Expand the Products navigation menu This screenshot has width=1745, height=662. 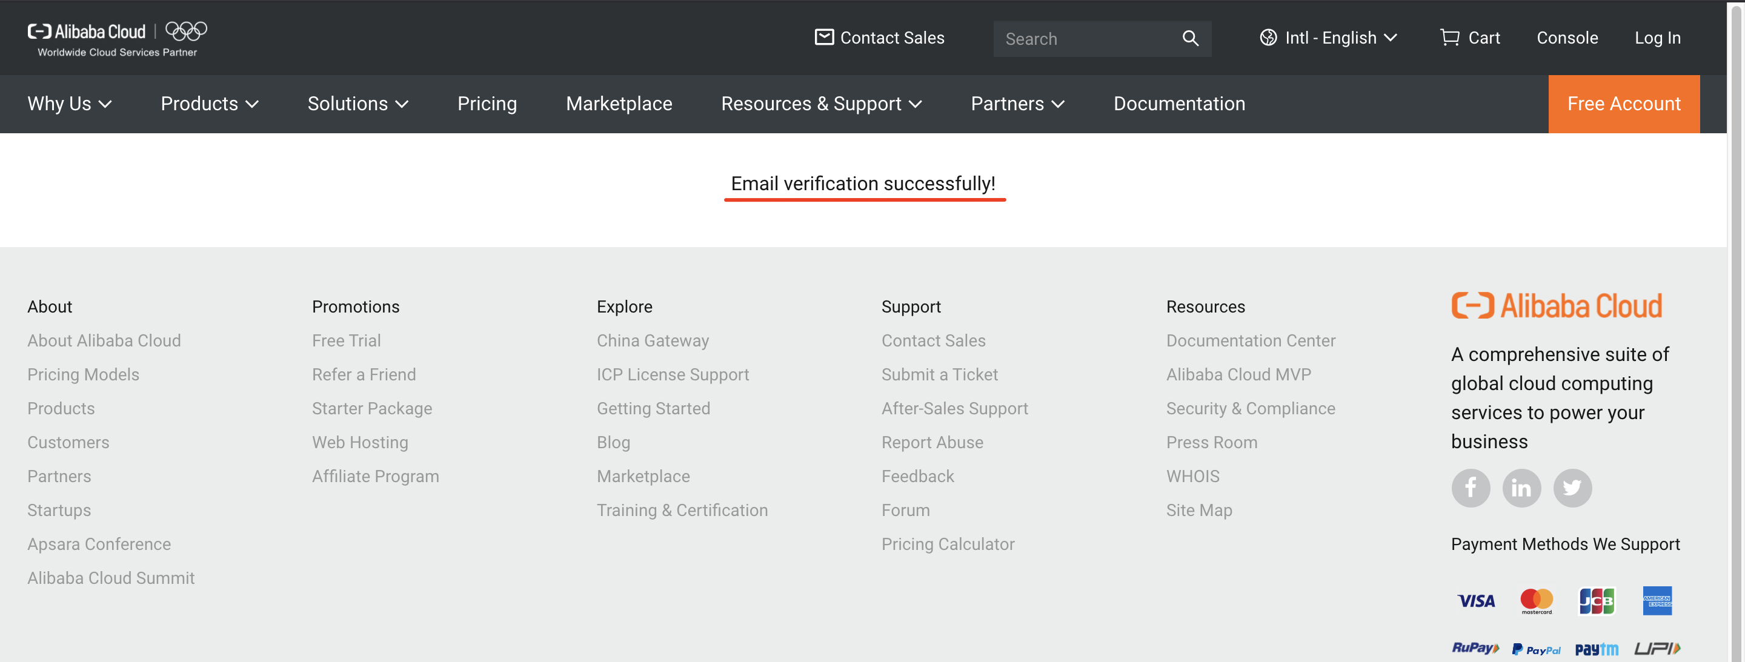(x=209, y=104)
